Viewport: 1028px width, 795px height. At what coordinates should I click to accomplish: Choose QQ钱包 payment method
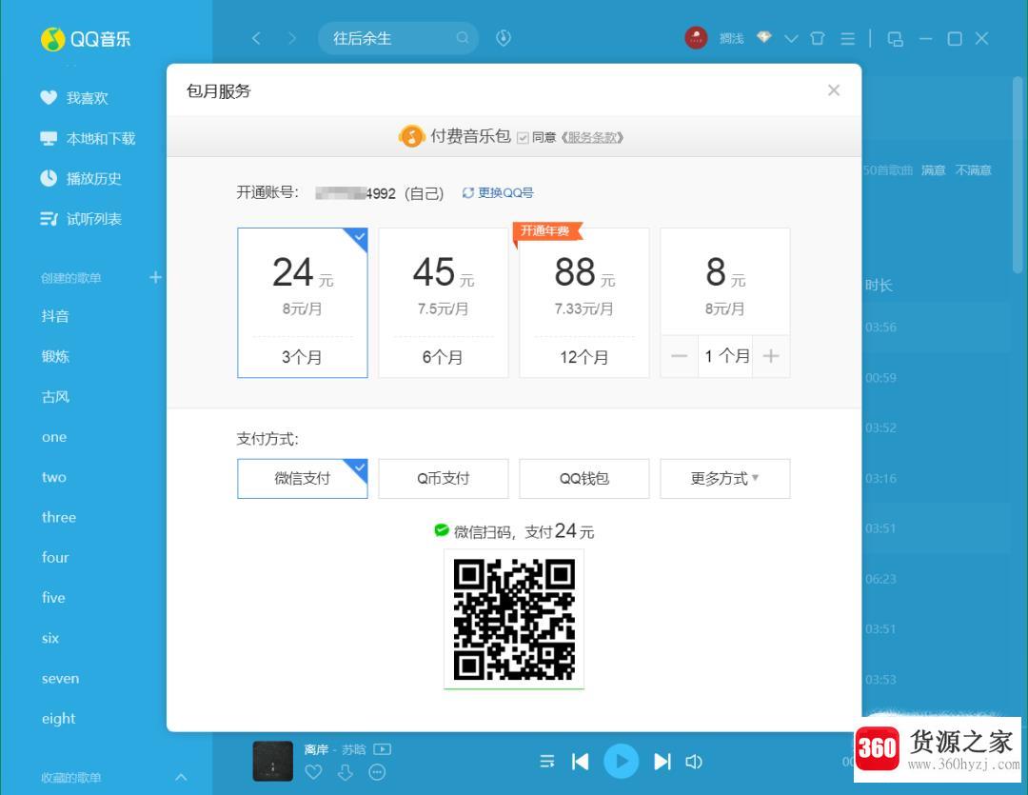pyautogui.click(x=584, y=478)
